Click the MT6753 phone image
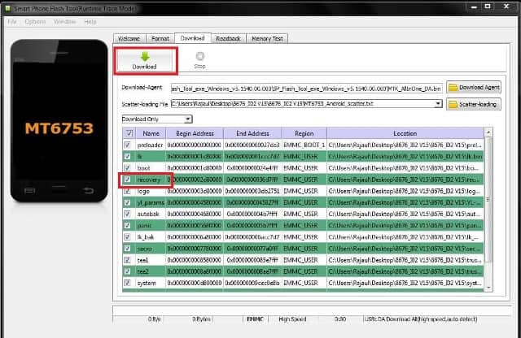The height and width of the screenshot is (338, 521). pos(59,121)
